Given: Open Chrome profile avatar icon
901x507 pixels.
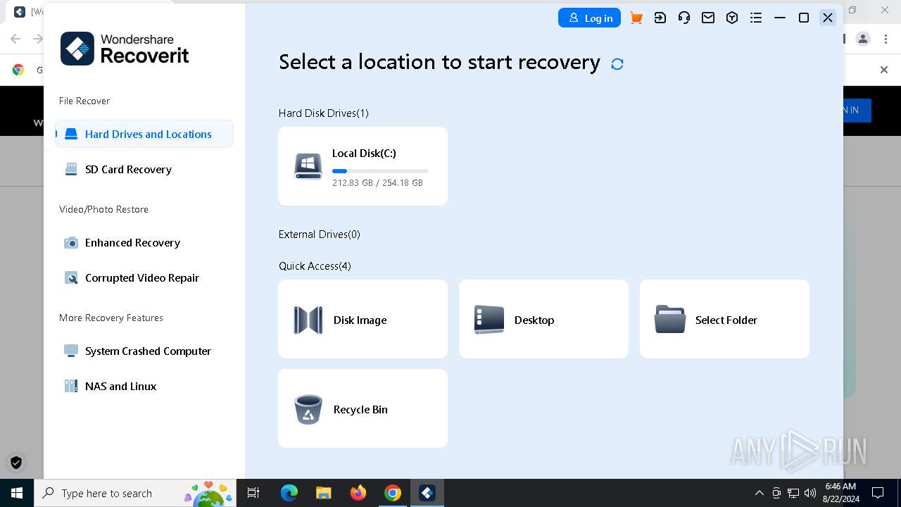Looking at the screenshot, I should click(x=863, y=39).
